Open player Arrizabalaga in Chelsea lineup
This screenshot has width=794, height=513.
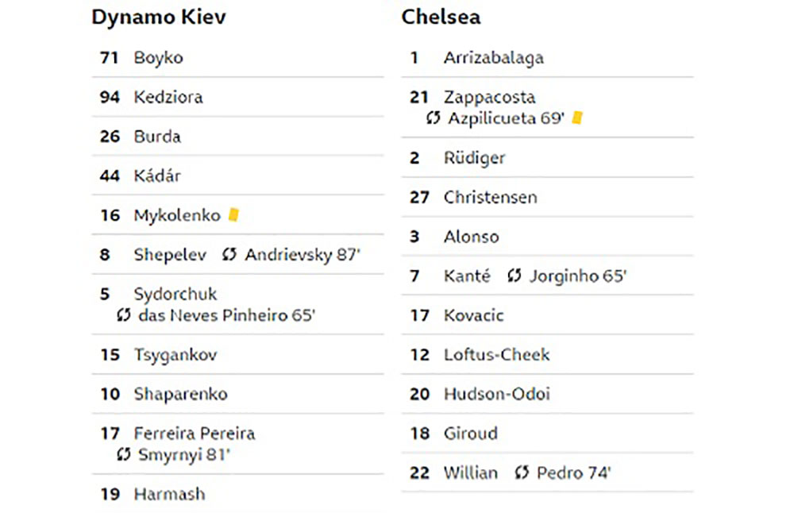(547, 58)
